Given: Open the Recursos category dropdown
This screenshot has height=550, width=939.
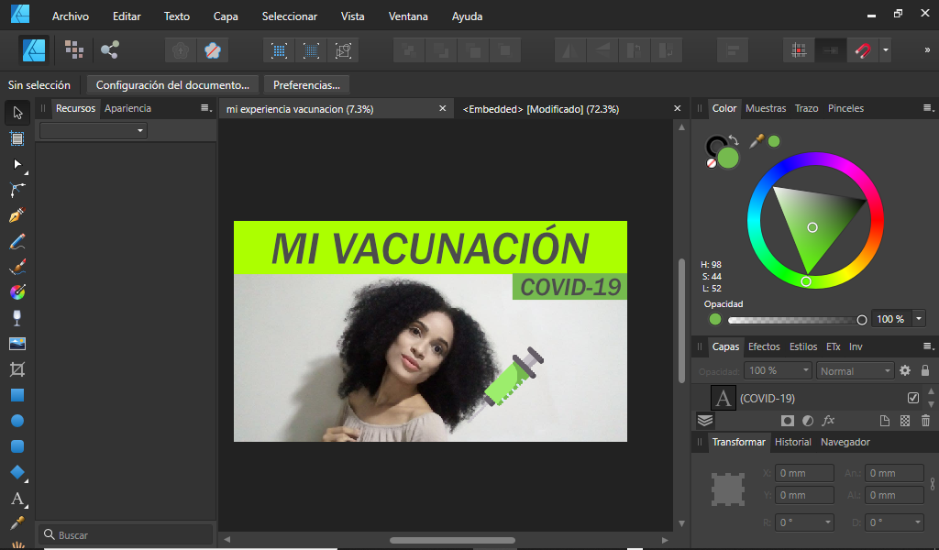Looking at the screenshot, I should pyautogui.click(x=93, y=130).
